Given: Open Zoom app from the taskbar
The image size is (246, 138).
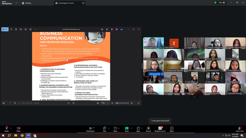Looking at the screenshot, I should pos(28,135).
